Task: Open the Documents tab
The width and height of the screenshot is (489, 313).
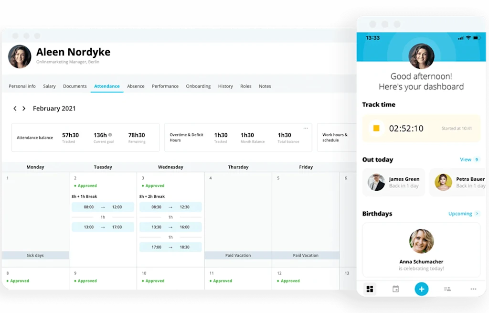Action: 75,86
